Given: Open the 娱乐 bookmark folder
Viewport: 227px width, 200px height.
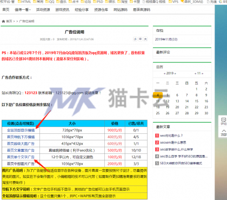Looking at the screenshot, I should tap(110, 2).
